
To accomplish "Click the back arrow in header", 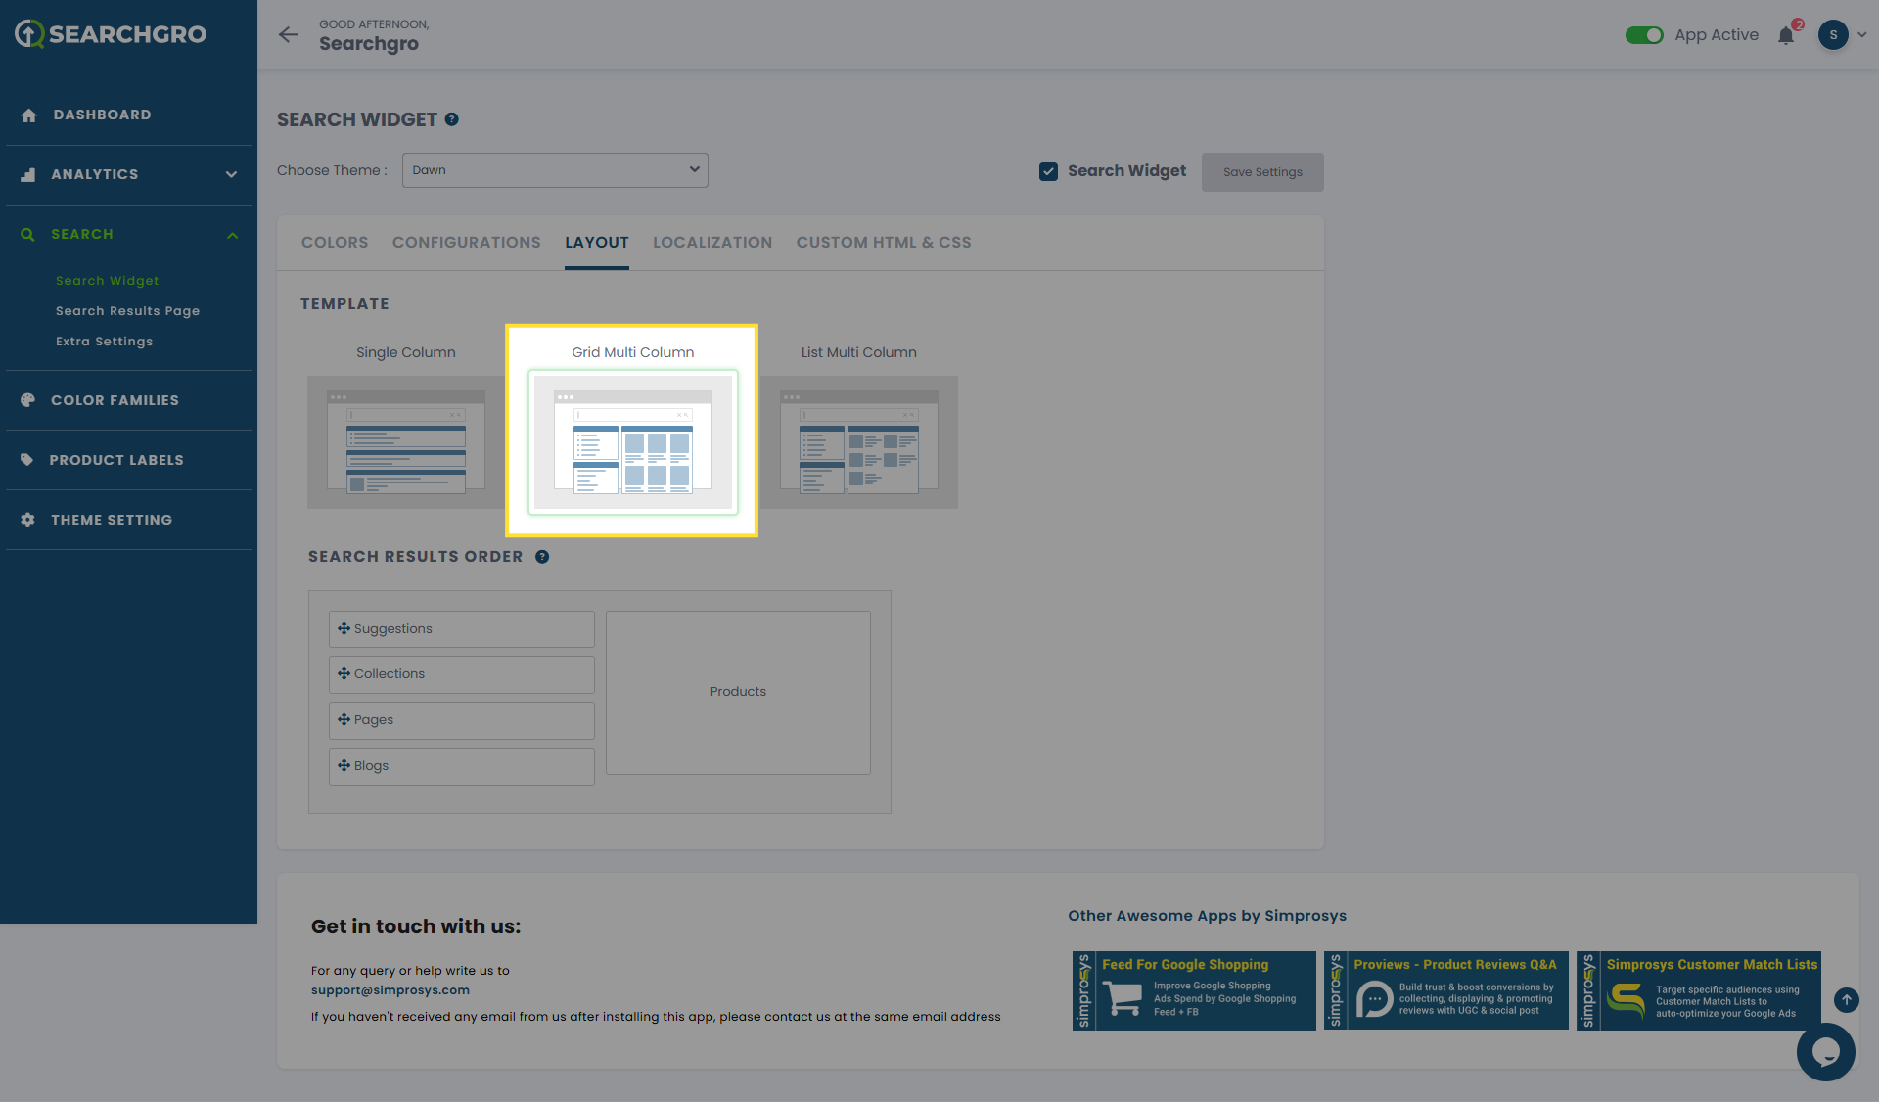I will pos(288,35).
